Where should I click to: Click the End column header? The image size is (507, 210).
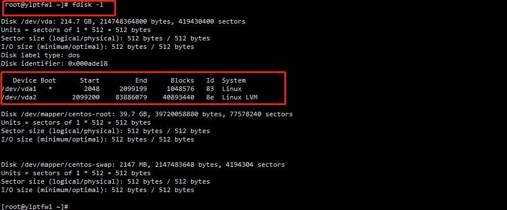coord(141,80)
